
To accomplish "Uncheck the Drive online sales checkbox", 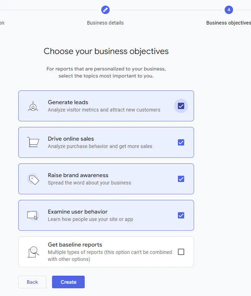I will pos(181,142).
